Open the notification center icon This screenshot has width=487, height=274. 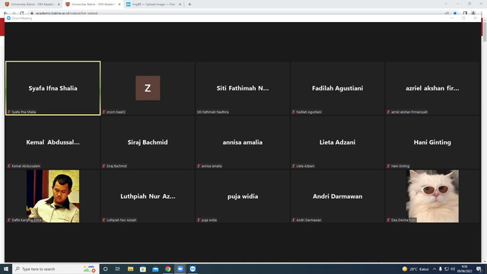pyautogui.click(x=479, y=269)
